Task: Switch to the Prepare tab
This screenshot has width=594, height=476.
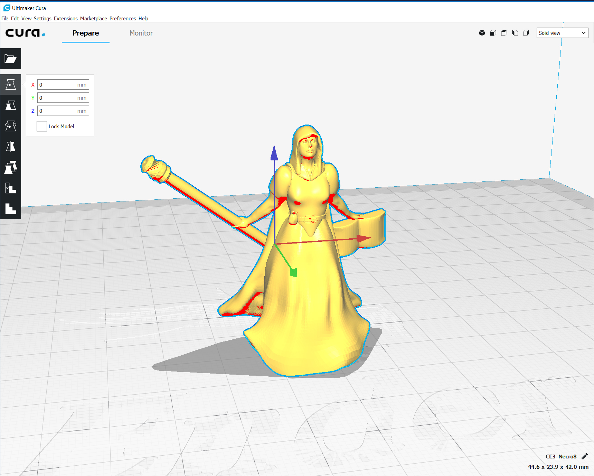Action: pos(86,33)
